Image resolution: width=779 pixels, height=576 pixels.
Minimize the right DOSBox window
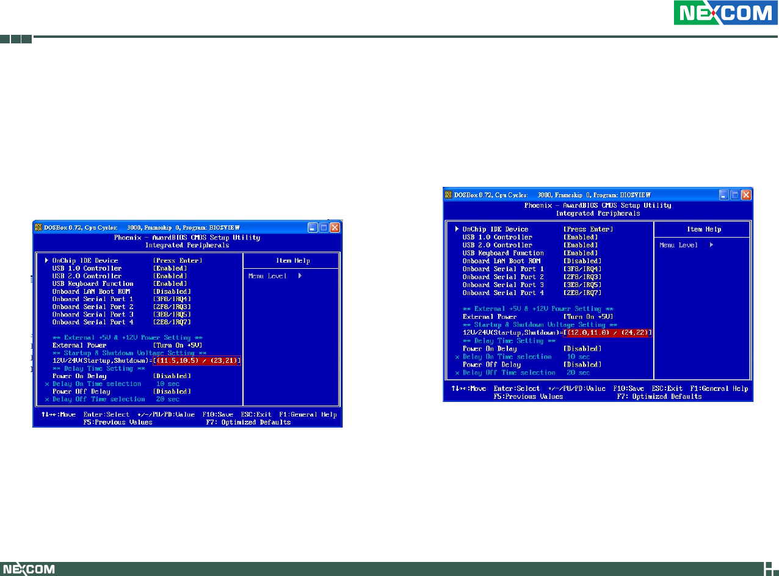[723, 195]
